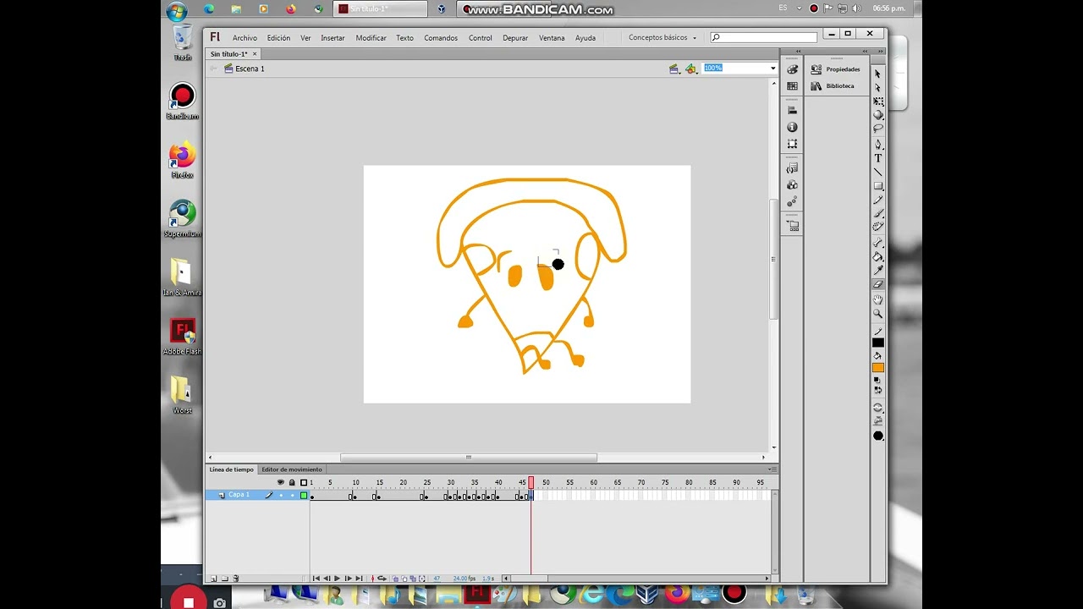Toggle show or hide all layers eye
The height and width of the screenshot is (609, 1083).
281,482
